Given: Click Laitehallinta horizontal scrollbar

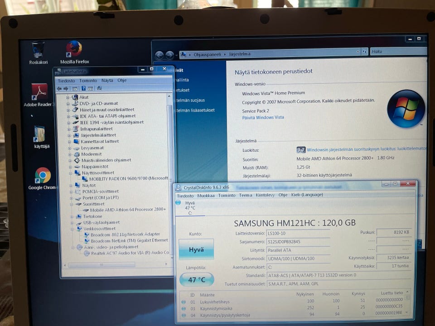Looking at the screenshot, I should 116,265.
